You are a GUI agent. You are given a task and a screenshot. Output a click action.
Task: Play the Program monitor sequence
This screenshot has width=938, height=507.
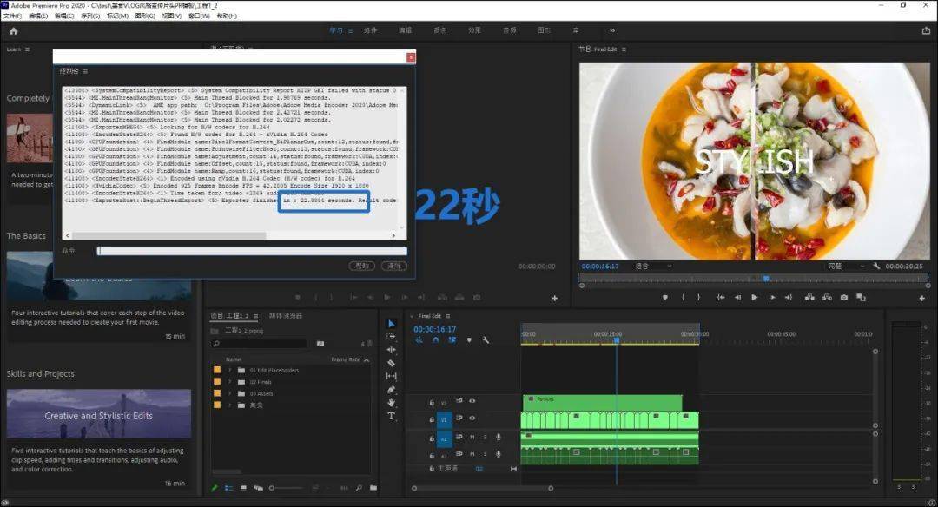755,297
